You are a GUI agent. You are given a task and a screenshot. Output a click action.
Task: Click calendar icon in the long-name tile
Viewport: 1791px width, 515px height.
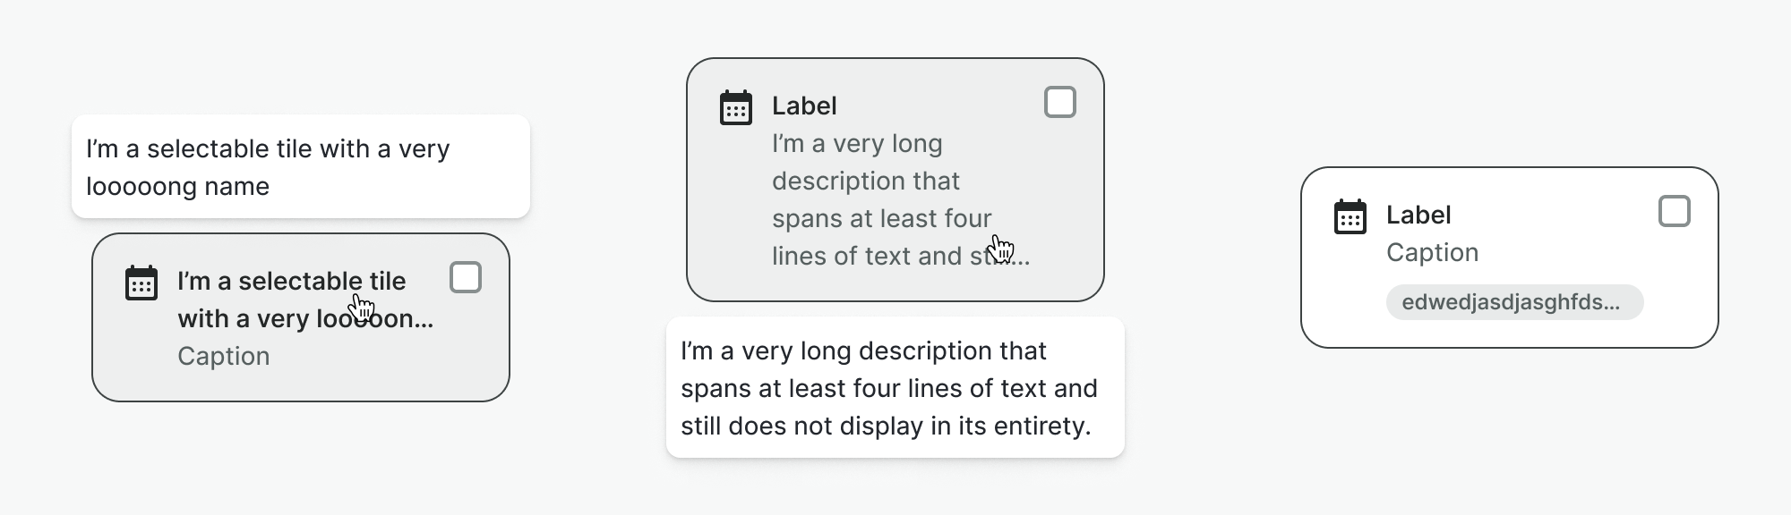141,283
